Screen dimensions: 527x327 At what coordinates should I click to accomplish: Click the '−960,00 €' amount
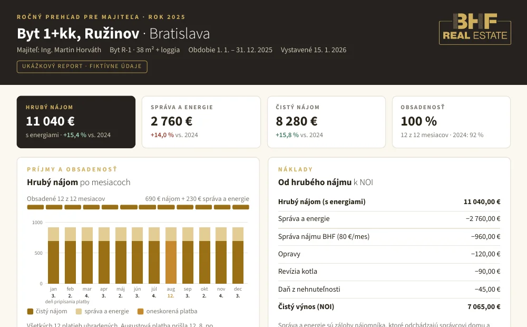click(x=486, y=236)
